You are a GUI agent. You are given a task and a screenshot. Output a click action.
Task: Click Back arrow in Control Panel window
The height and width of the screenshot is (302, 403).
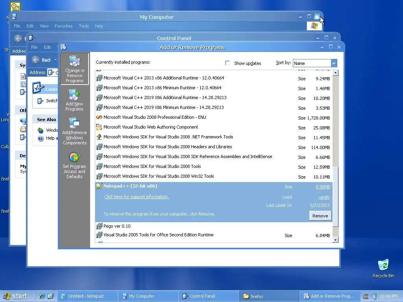click(x=36, y=60)
